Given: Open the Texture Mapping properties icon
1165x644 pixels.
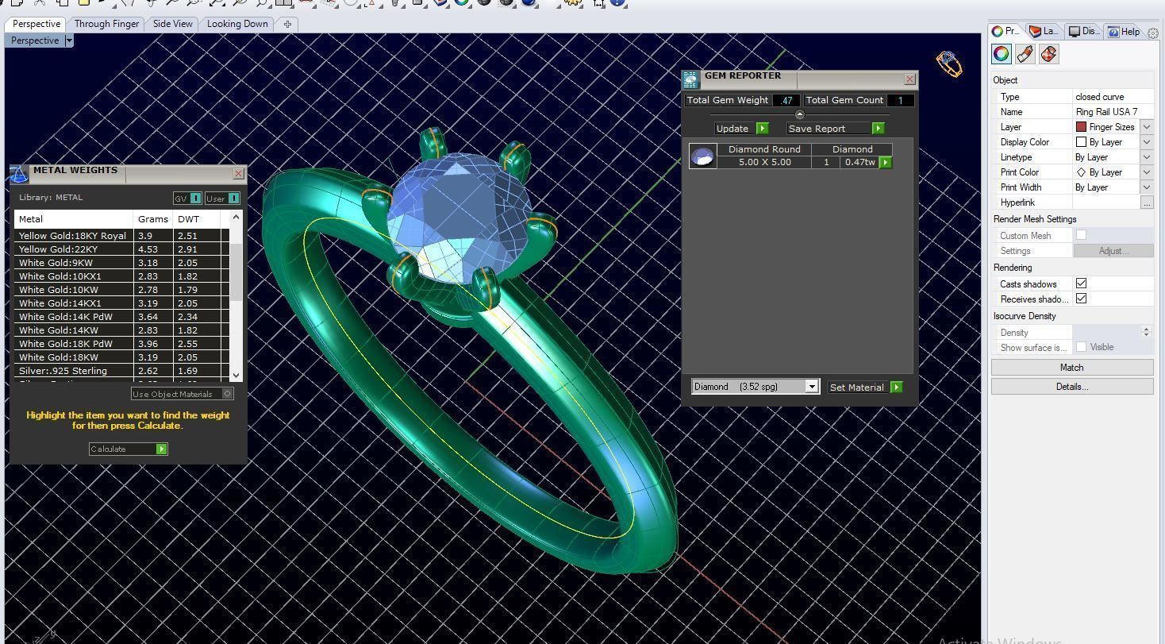Looking at the screenshot, I should coord(1048,54).
